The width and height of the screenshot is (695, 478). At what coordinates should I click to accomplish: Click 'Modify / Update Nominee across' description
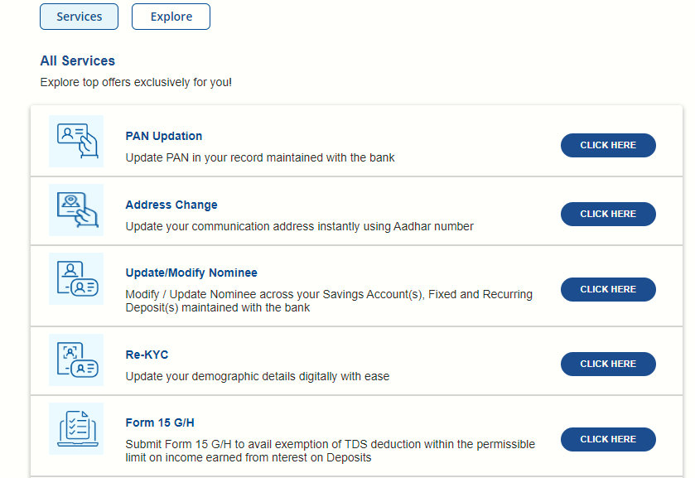point(329,301)
